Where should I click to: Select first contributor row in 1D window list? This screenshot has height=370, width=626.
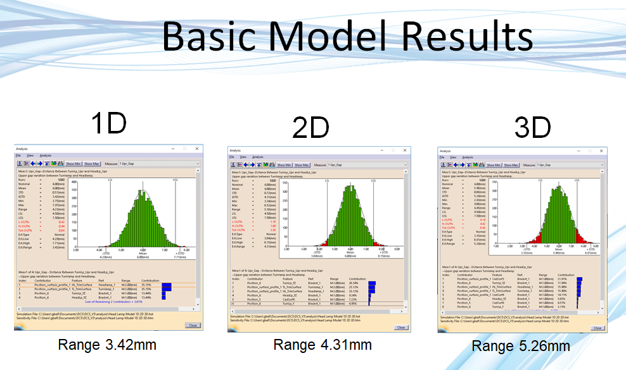76,285
